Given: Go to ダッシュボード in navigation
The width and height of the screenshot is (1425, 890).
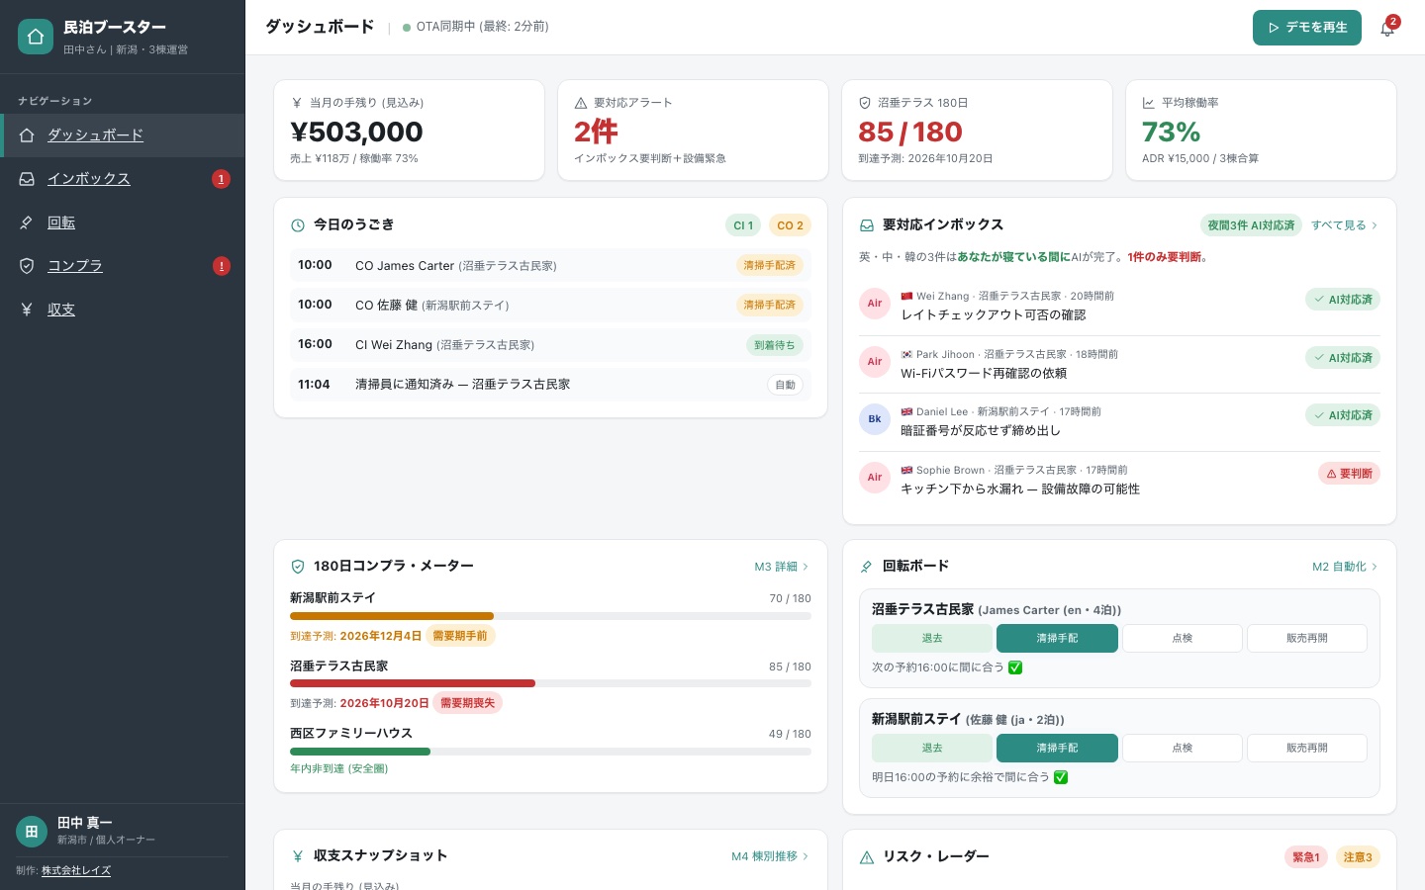Looking at the screenshot, I should (x=122, y=135).
